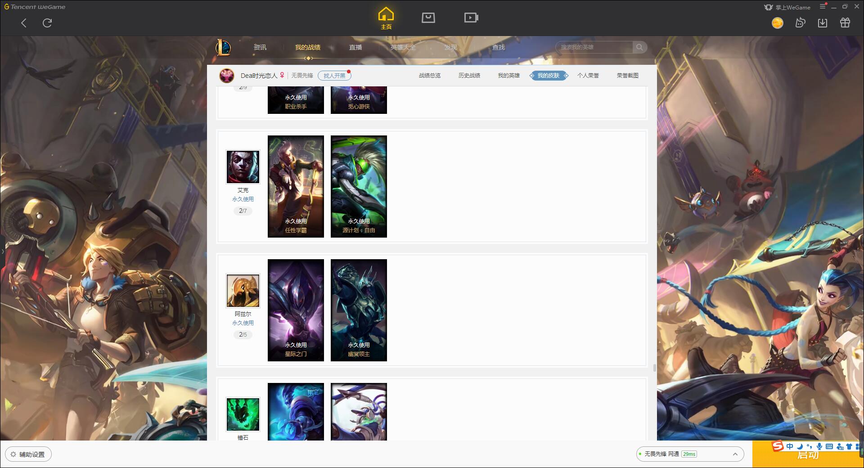This screenshot has height=468, width=864.
Task: Expand the 无畏先锋 网通 server selector
Action: coord(689,454)
